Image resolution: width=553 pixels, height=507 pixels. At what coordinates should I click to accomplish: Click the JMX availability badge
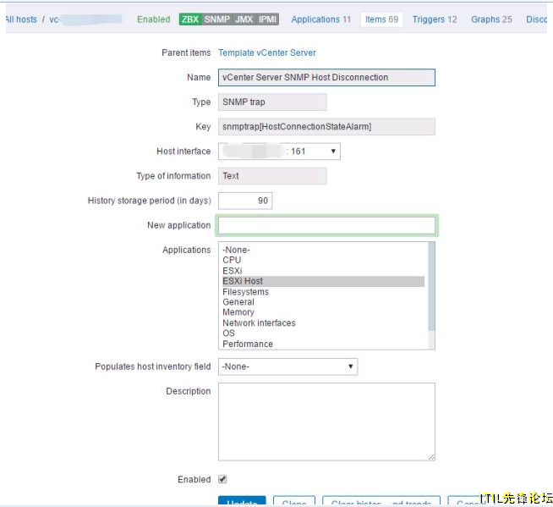point(244,19)
